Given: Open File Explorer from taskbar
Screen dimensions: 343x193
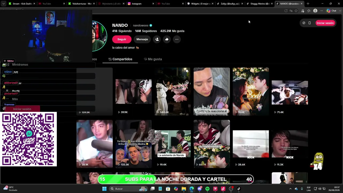Looking at the screenshot, I should point(184,189).
